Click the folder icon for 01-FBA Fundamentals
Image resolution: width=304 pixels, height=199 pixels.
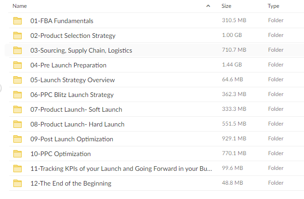[18, 21]
